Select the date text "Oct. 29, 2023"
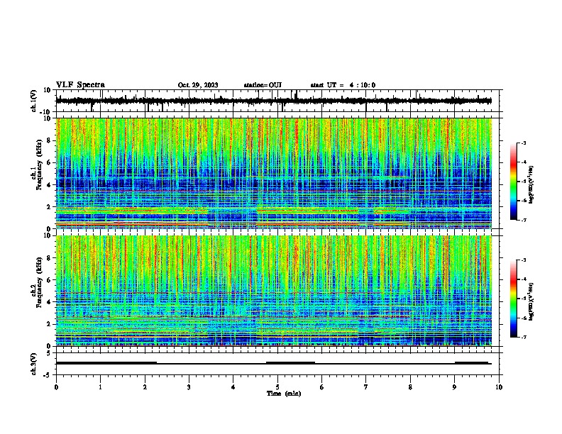This screenshot has height=434, width=562. pyautogui.click(x=198, y=85)
